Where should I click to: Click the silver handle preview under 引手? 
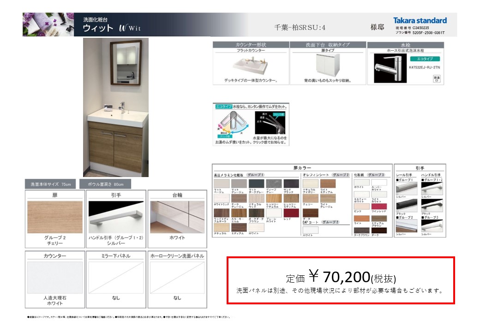coord(116,217)
